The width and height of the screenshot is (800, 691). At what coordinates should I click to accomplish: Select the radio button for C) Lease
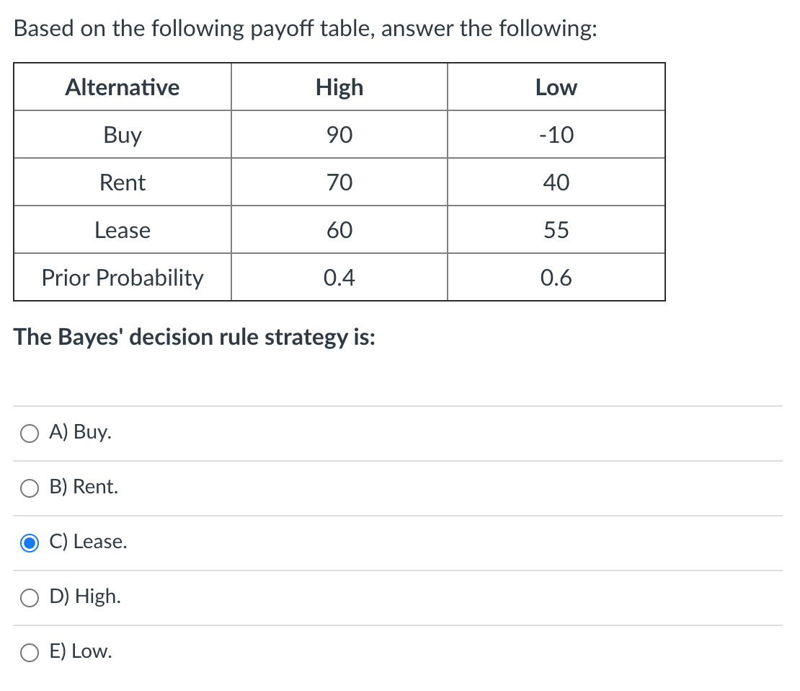click(x=29, y=543)
